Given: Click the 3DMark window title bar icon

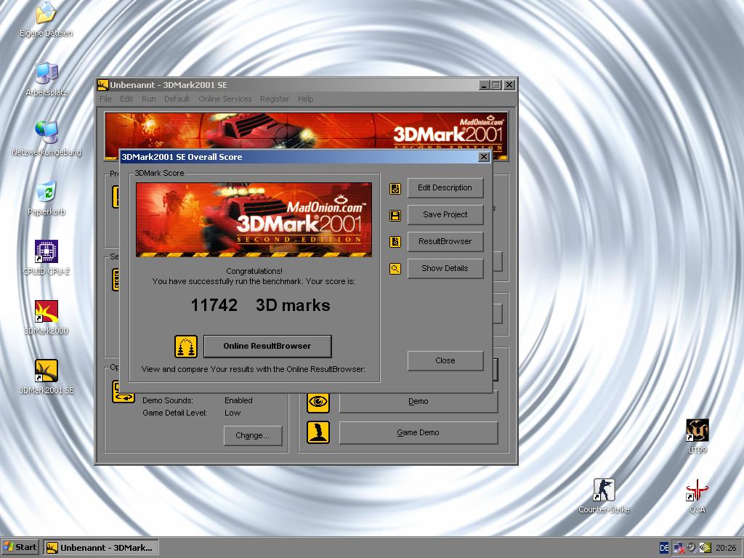Looking at the screenshot, I should tap(102, 85).
